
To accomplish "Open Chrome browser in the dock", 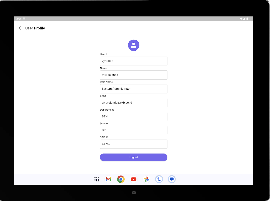I will (121, 179).
